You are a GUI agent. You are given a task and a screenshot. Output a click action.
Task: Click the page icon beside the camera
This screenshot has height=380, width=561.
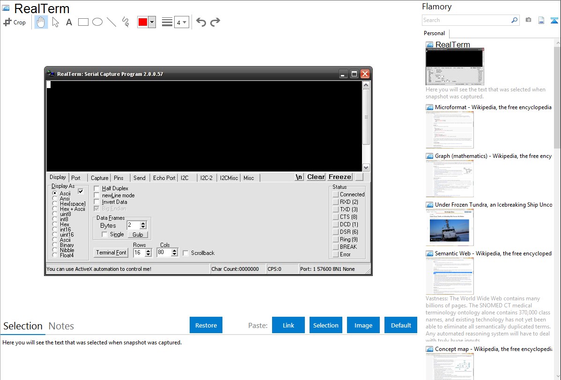coord(541,20)
